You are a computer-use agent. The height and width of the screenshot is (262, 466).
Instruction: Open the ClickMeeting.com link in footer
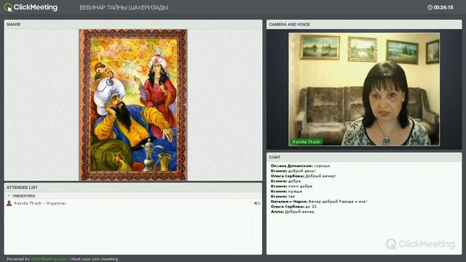pos(49,259)
